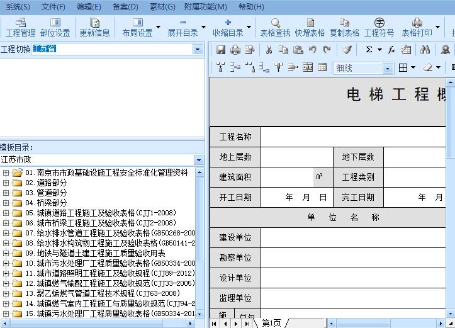Switch to the 第1页 sheet tab
This screenshot has width=455, height=328.
coord(271,323)
